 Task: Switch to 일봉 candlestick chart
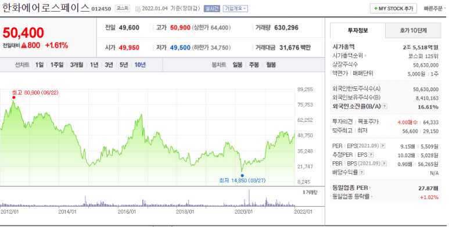point(238,65)
